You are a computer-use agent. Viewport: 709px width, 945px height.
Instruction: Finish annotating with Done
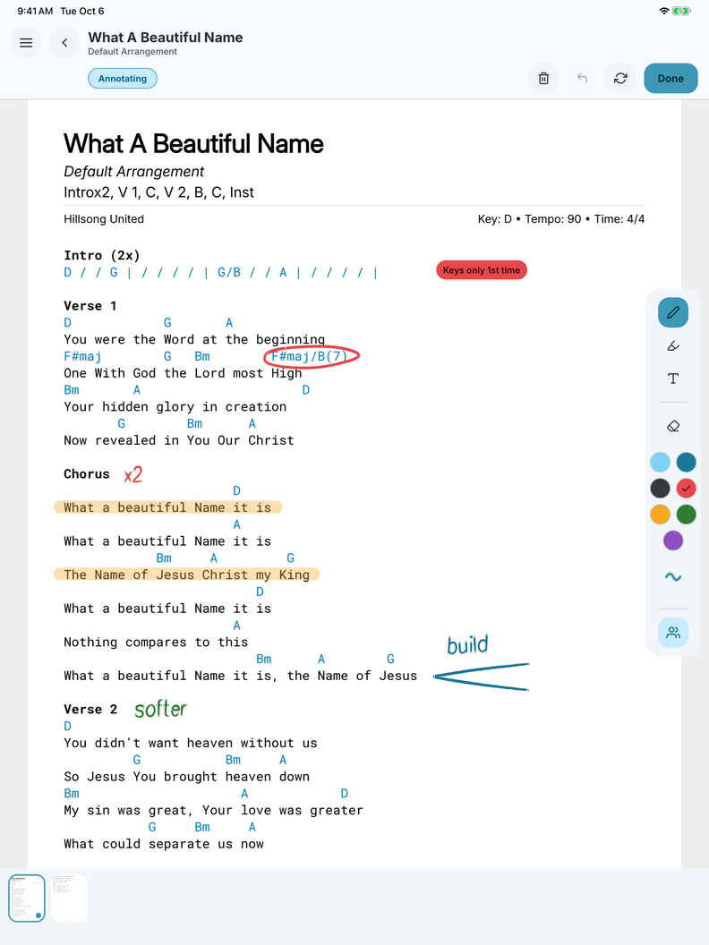[671, 79]
